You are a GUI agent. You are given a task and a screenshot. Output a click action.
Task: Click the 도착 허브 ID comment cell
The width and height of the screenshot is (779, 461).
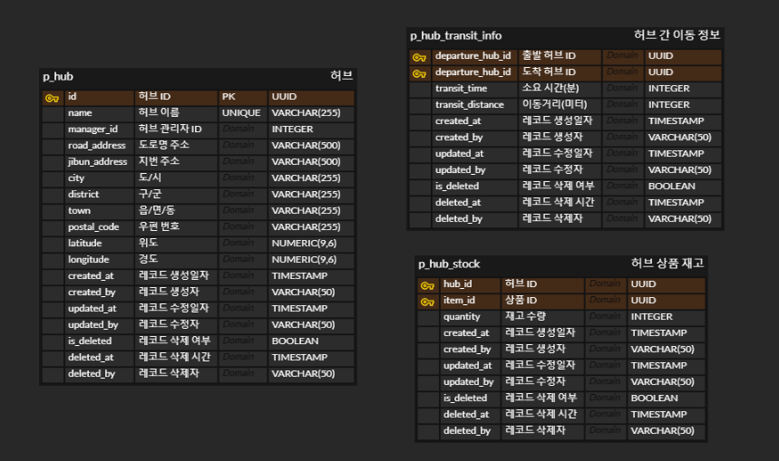[560, 72]
